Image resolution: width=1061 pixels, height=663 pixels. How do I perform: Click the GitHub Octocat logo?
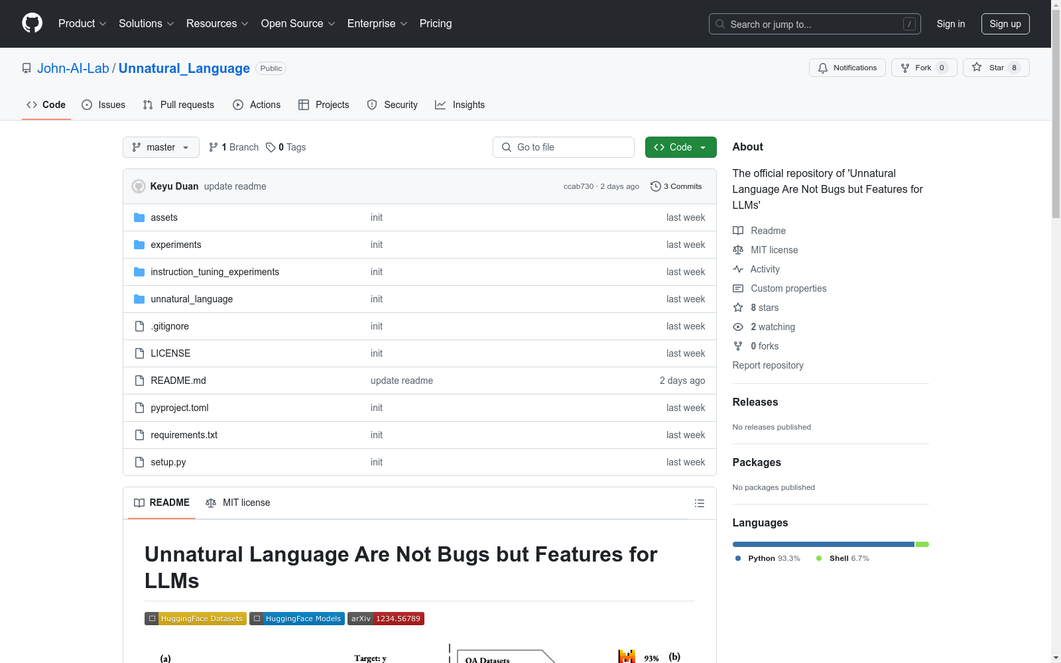point(32,23)
